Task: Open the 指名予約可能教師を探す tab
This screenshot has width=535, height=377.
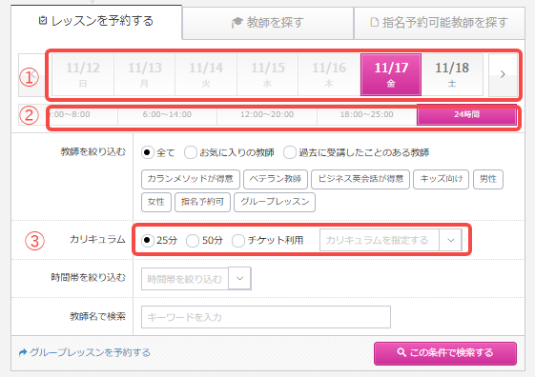Action: (439, 23)
